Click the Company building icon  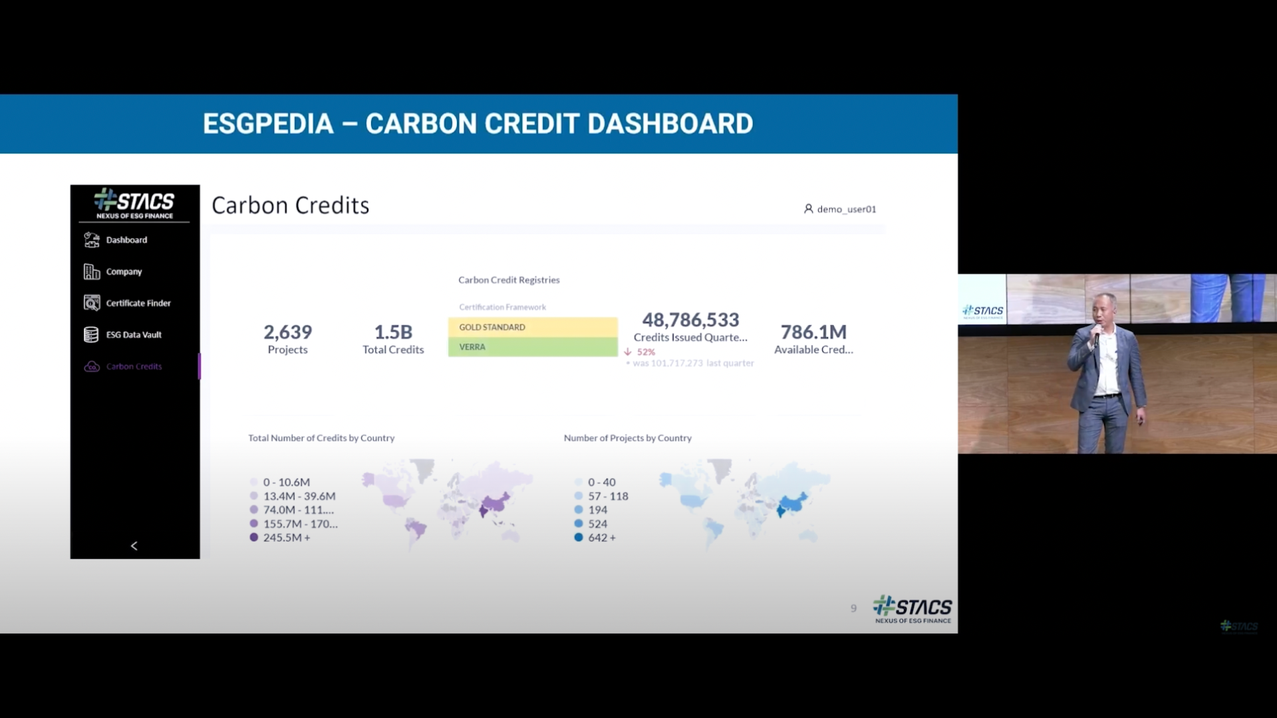[x=92, y=271]
